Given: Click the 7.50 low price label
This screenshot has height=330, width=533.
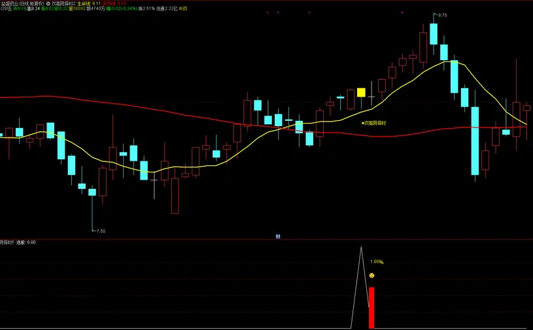Looking at the screenshot, I should [x=101, y=231].
